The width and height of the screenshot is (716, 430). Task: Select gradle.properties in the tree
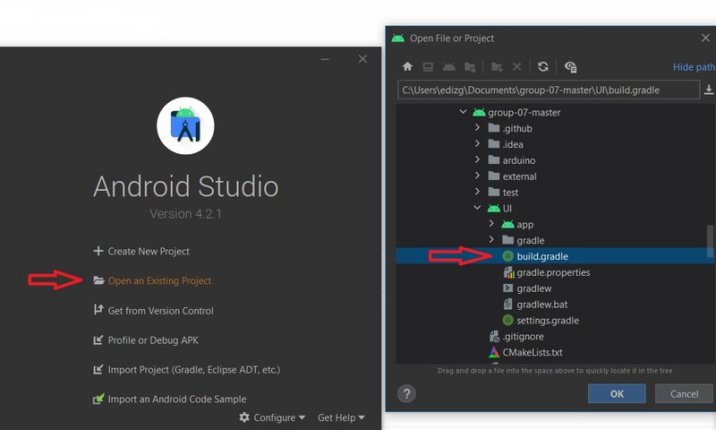tap(555, 272)
